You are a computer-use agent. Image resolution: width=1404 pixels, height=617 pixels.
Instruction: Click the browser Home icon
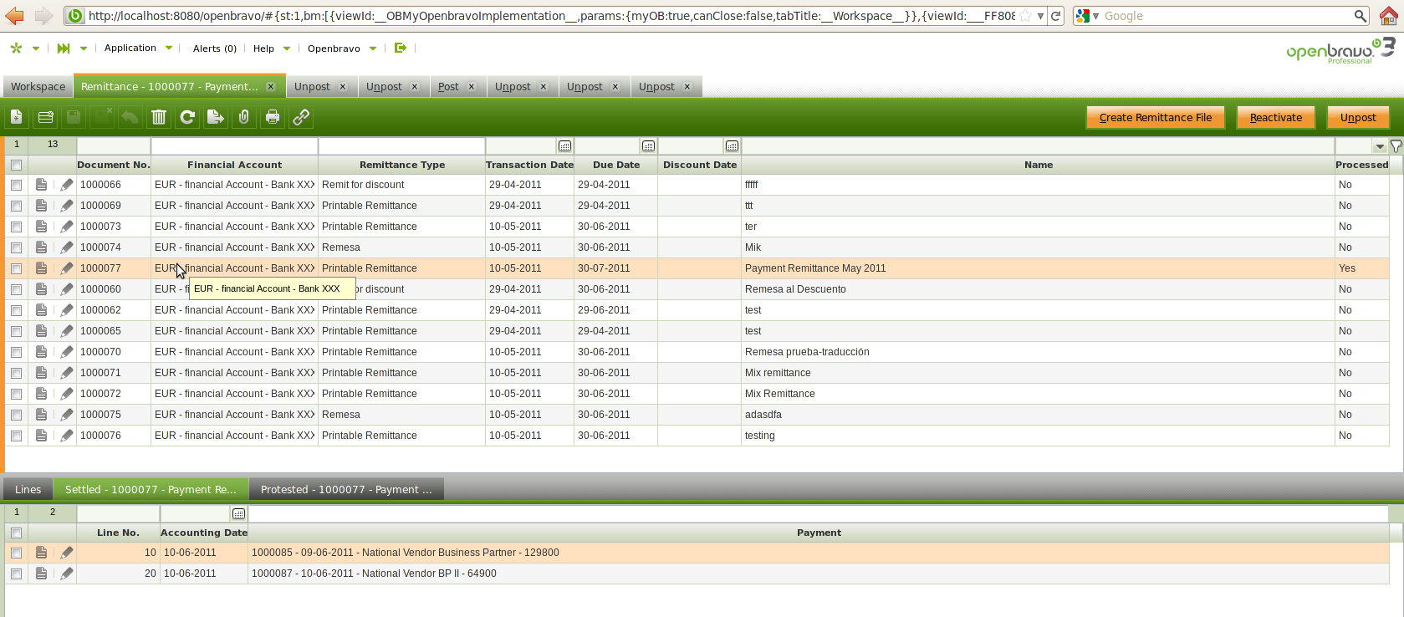tap(1388, 16)
